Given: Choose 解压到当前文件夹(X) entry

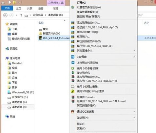Looking at the screenshot, I should click(103, 41).
